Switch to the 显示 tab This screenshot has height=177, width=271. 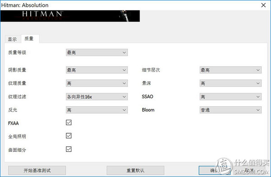(13, 39)
